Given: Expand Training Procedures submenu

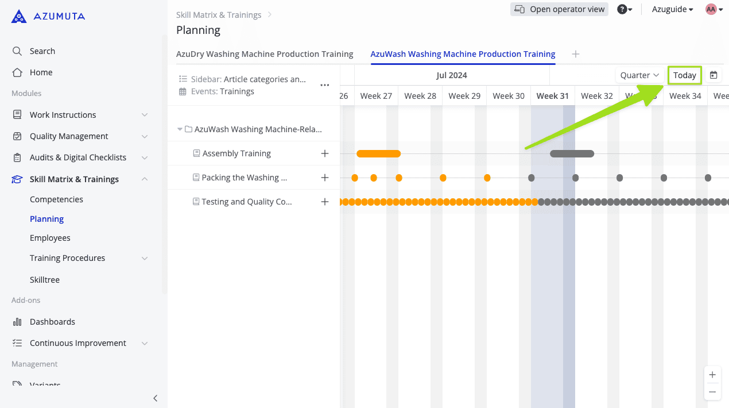Looking at the screenshot, I should point(145,259).
